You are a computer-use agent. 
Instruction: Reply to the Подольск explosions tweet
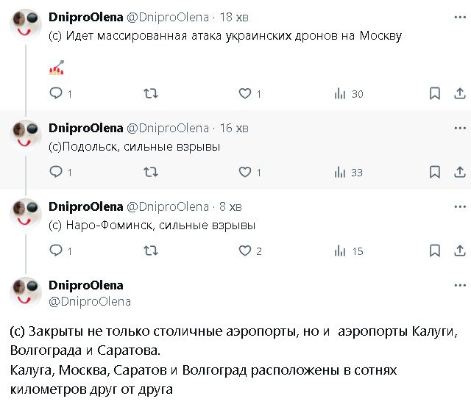pyautogui.click(x=56, y=172)
